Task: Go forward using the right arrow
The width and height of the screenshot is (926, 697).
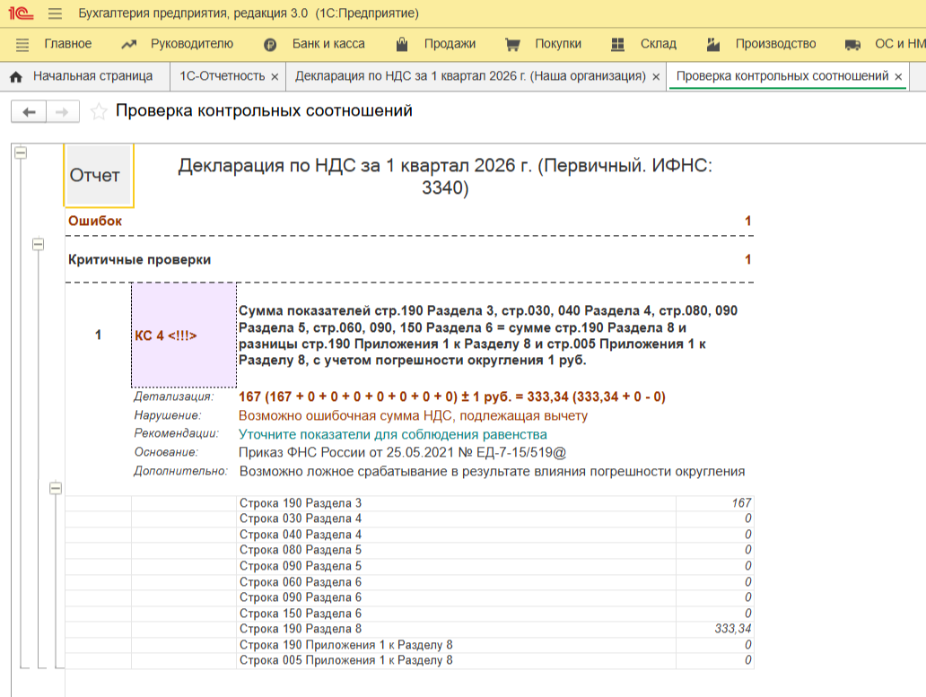Action: tap(62, 111)
